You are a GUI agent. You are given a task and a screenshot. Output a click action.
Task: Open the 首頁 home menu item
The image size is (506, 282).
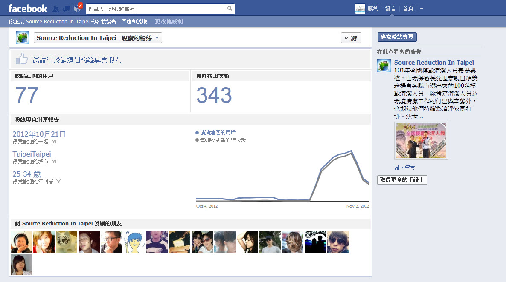[408, 9]
